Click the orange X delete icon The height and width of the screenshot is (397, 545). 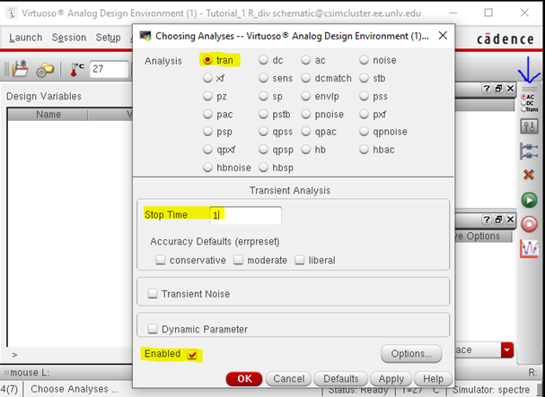529,175
